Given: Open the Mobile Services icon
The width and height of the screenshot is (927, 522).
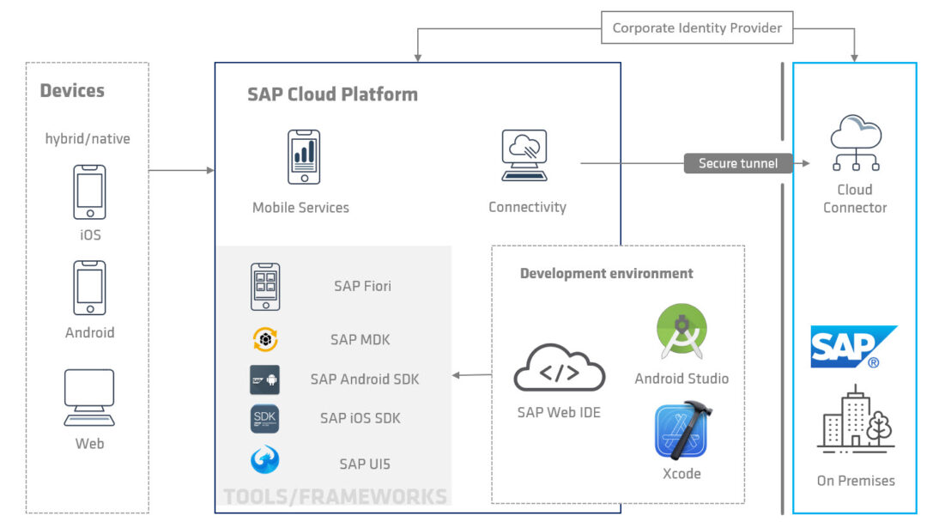Looking at the screenshot, I should (x=304, y=157).
